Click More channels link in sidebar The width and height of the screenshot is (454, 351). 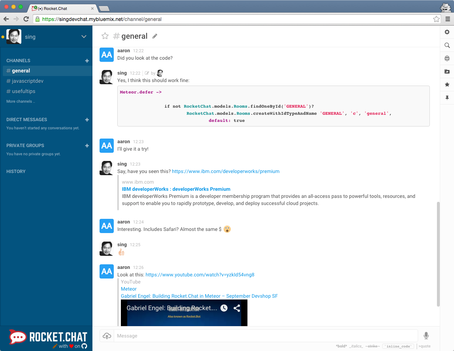pyautogui.click(x=20, y=102)
